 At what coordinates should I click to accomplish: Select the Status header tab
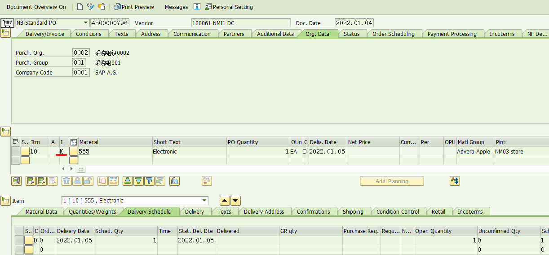pyautogui.click(x=351, y=34)
